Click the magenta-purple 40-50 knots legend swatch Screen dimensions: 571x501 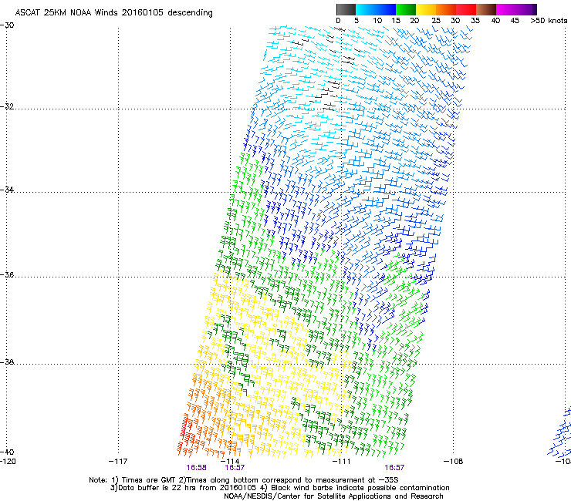[x=516, y=9]
